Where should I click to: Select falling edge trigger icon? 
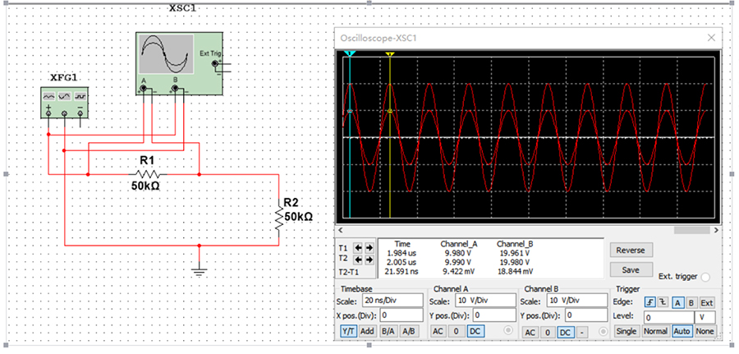point(663,302)
